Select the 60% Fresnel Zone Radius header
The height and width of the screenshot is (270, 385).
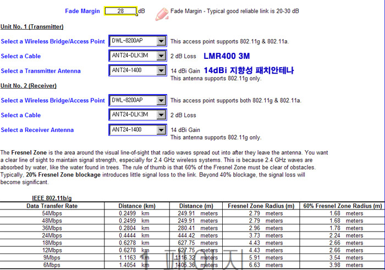pos(342,206)
